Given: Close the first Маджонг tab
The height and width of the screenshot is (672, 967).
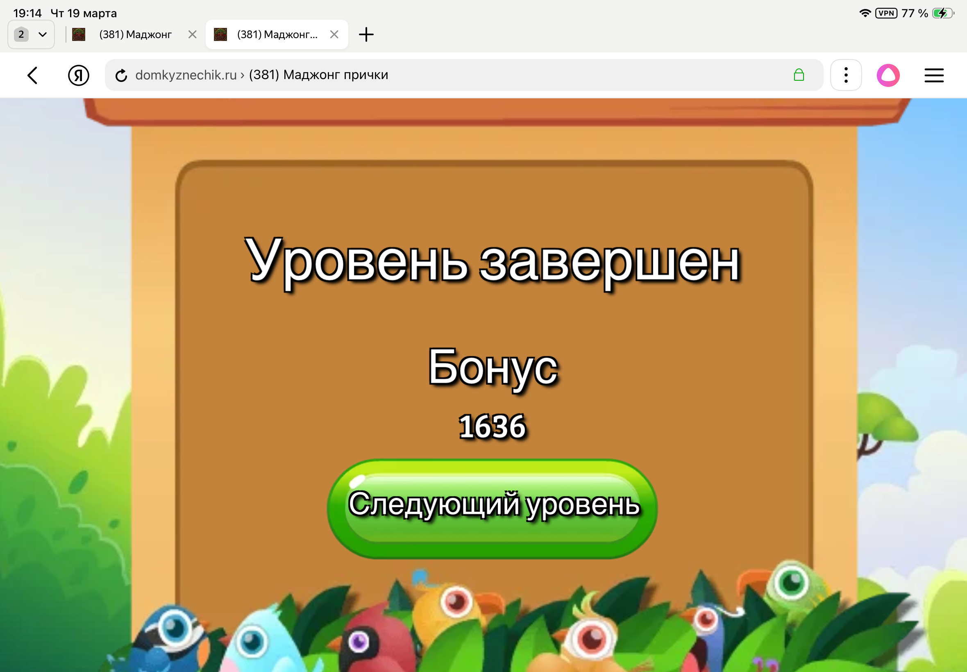Looking at the screenshot, I should (193, 34).
